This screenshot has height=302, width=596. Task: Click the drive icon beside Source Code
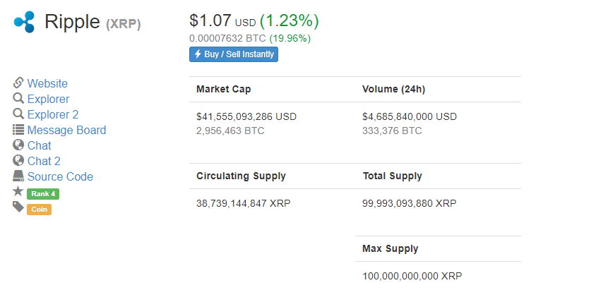[18, 176]
